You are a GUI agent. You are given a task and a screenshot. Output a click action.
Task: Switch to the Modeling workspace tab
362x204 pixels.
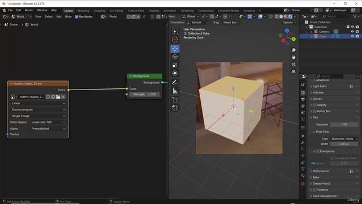(x=83, y=11)
